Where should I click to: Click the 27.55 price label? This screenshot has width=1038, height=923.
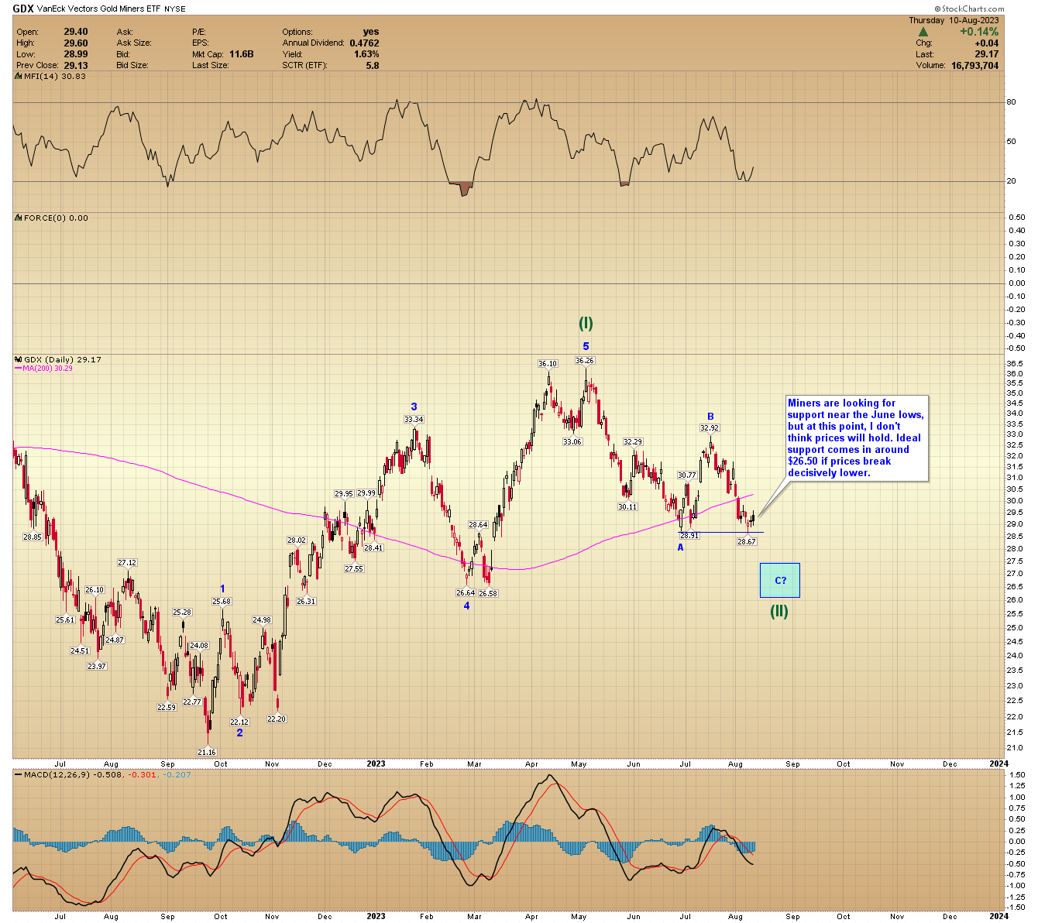coord(354,569)
